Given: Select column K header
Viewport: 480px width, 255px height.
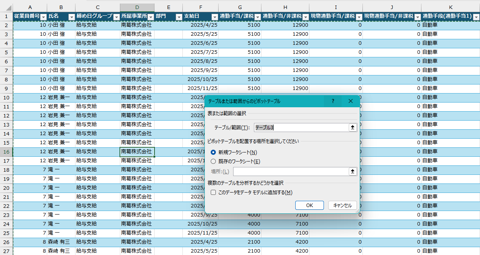Looking at the screenshot, I should (x=450, y=7).
